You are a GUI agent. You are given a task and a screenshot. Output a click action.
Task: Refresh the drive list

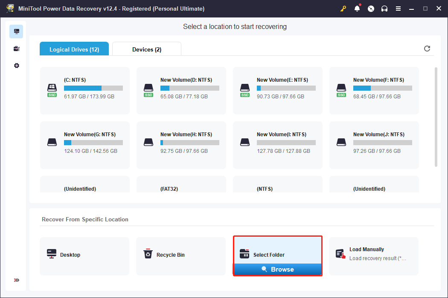pos(427,49)
